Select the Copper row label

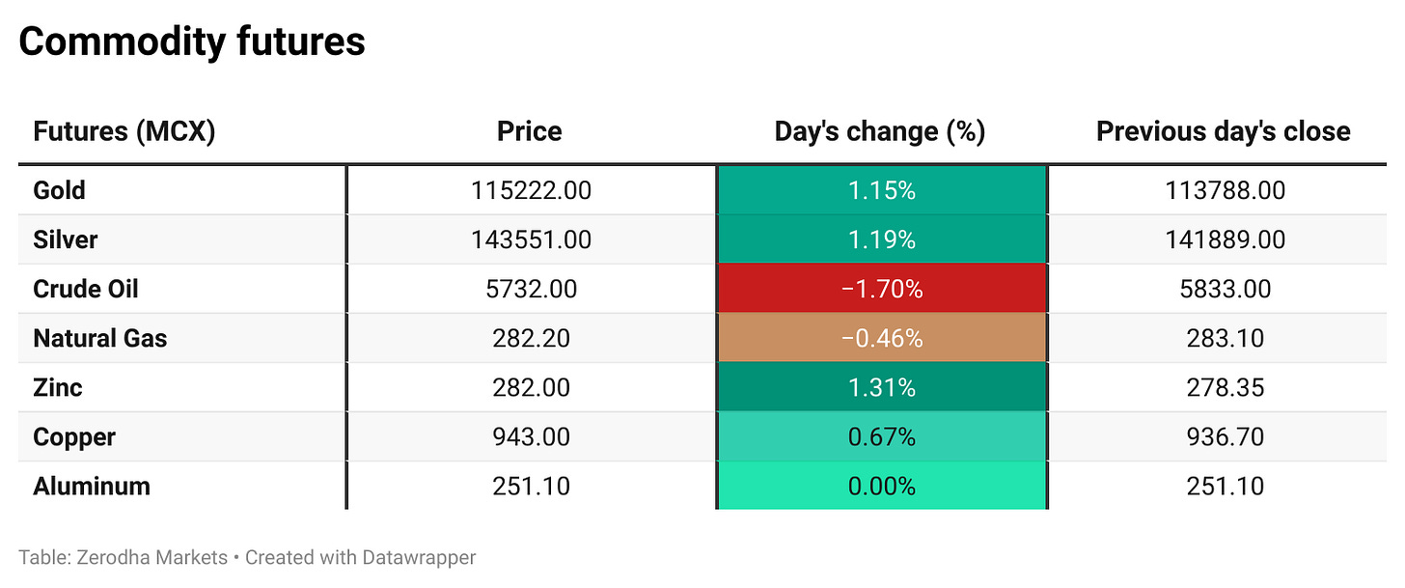coord(74,436)
